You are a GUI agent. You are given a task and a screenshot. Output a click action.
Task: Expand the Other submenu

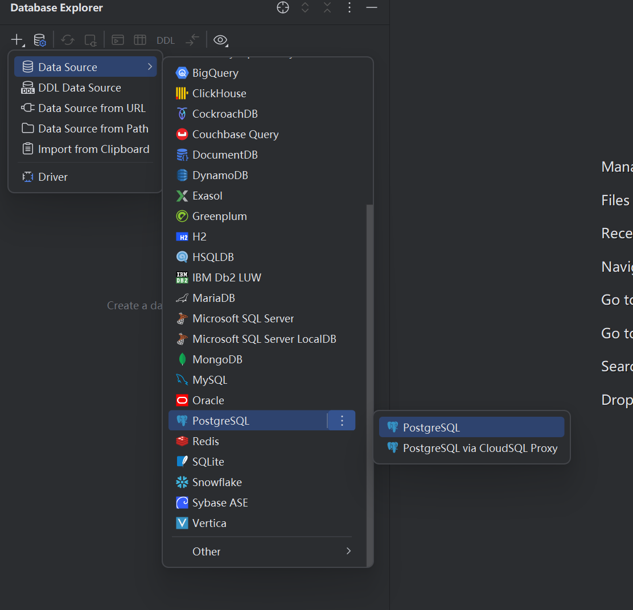[x=262, y=551]
